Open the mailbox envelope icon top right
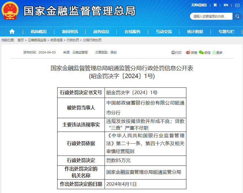The image size is (243, 193). pyautogui.click(x=237, y=5)
